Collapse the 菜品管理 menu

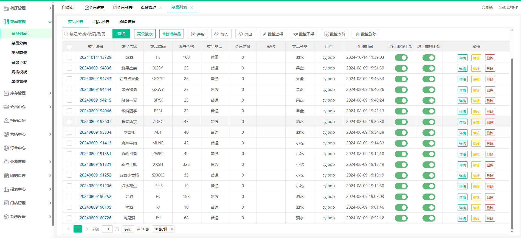pyautogui.click(x=50, y=22)
